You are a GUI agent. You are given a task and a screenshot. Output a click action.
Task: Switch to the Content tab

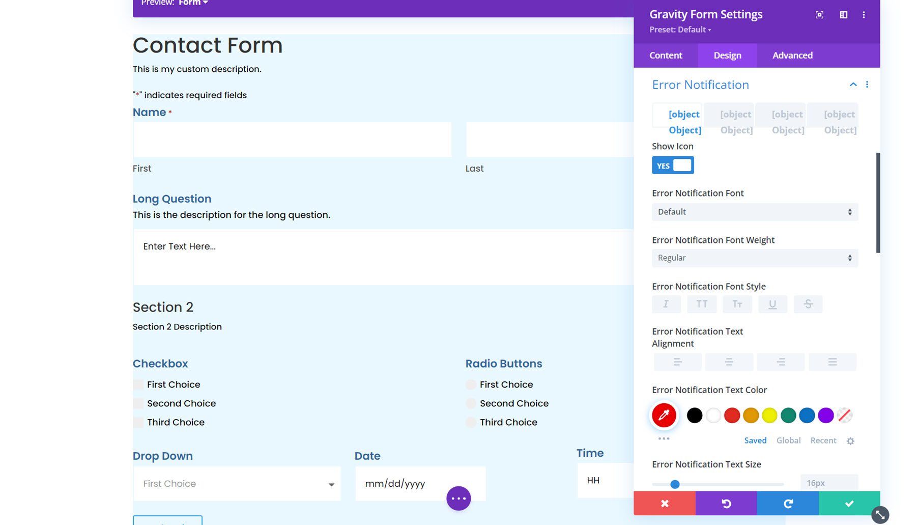[x=666, y=55]
